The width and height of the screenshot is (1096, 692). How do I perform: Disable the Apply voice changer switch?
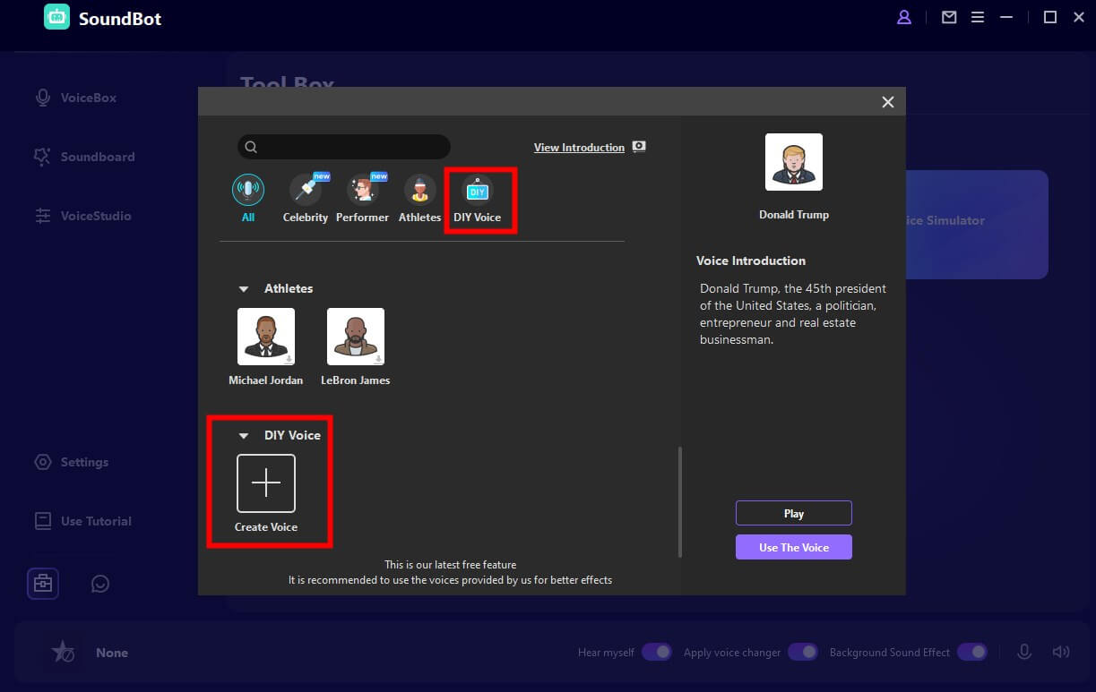(803, 653)
